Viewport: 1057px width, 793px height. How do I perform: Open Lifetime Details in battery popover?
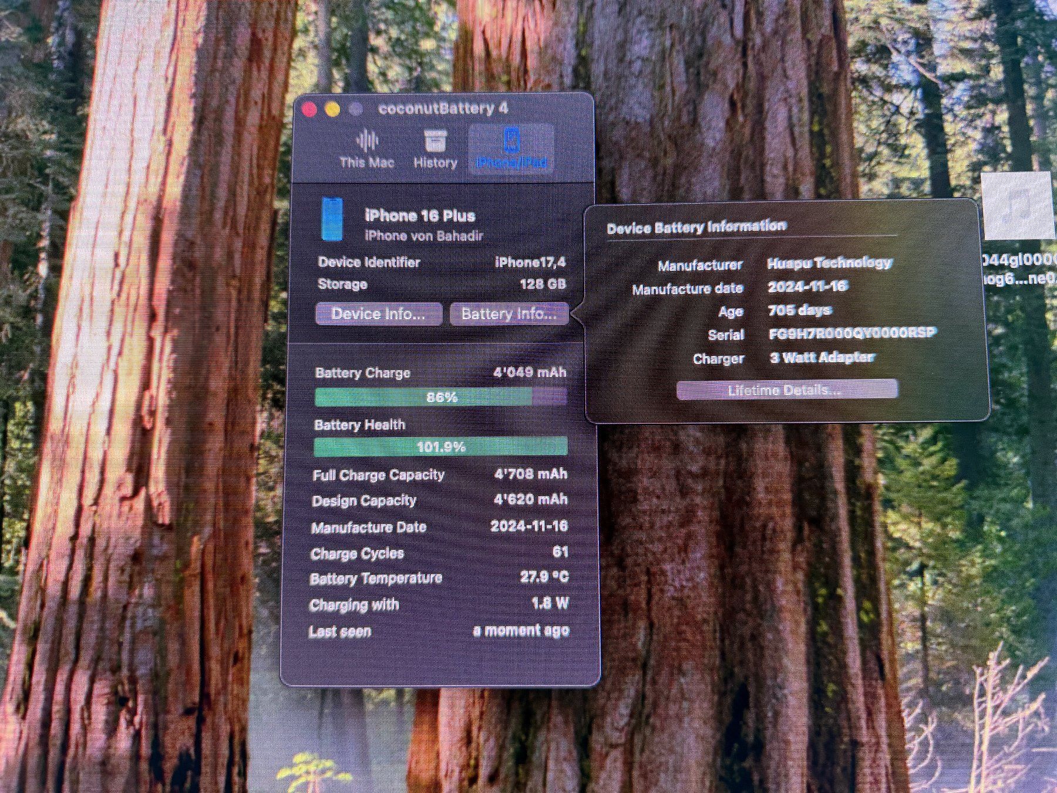coord(787,390)
